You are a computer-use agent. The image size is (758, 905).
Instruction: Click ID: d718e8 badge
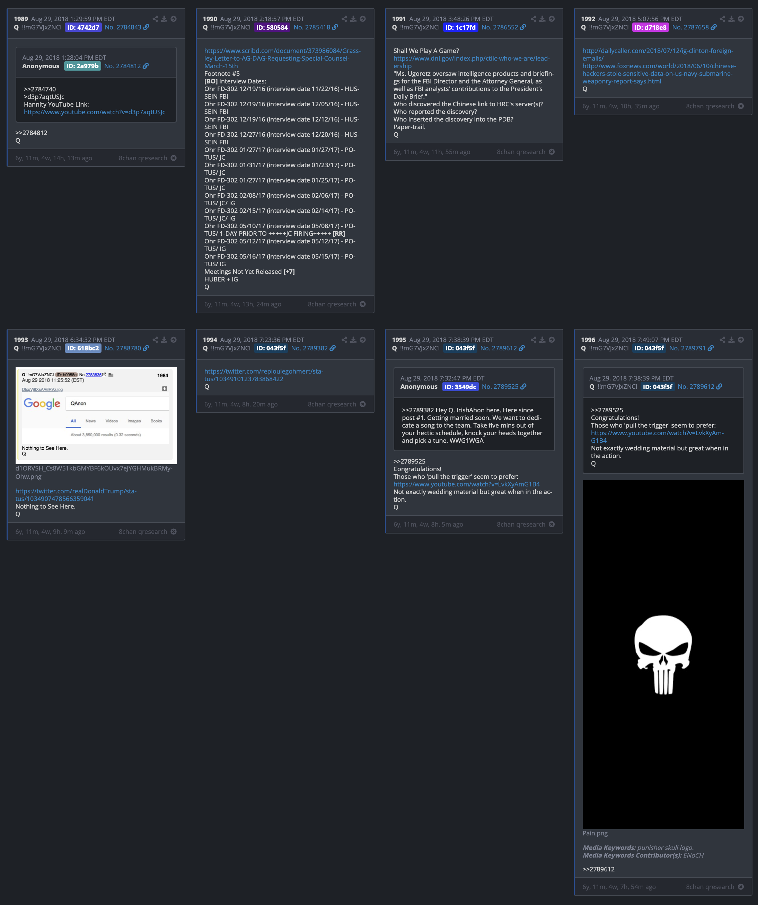(x=650, y=27)
